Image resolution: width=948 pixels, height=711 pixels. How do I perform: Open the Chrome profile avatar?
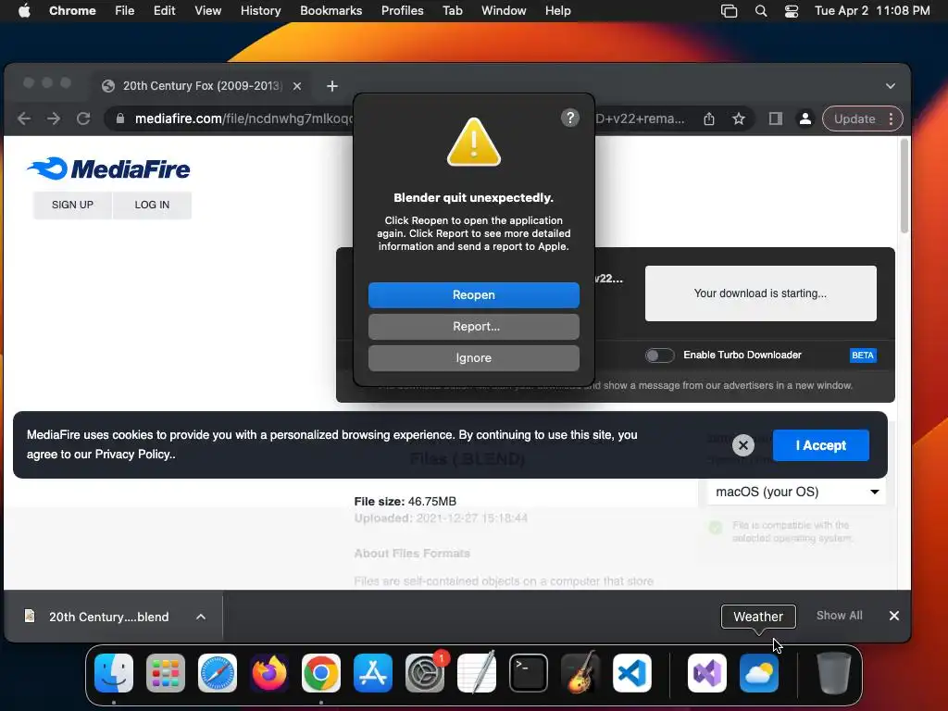click(805, 118)
